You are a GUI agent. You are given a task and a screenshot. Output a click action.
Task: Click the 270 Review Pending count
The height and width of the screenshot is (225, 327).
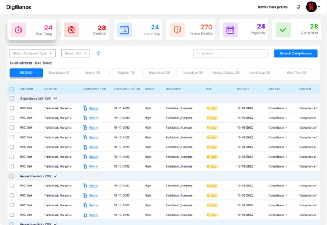tap(206, 27)
